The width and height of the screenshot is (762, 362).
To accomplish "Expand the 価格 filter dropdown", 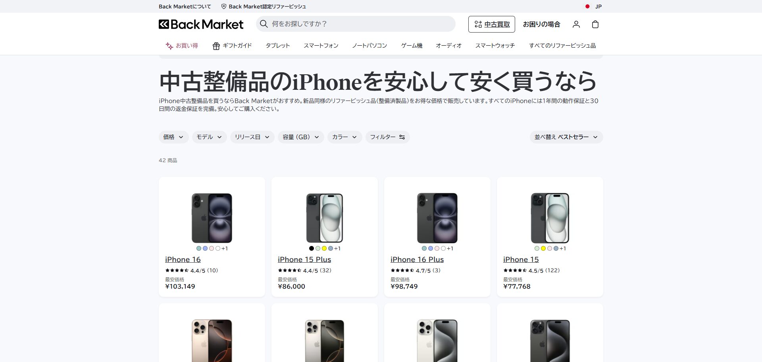I will point(173,137).
